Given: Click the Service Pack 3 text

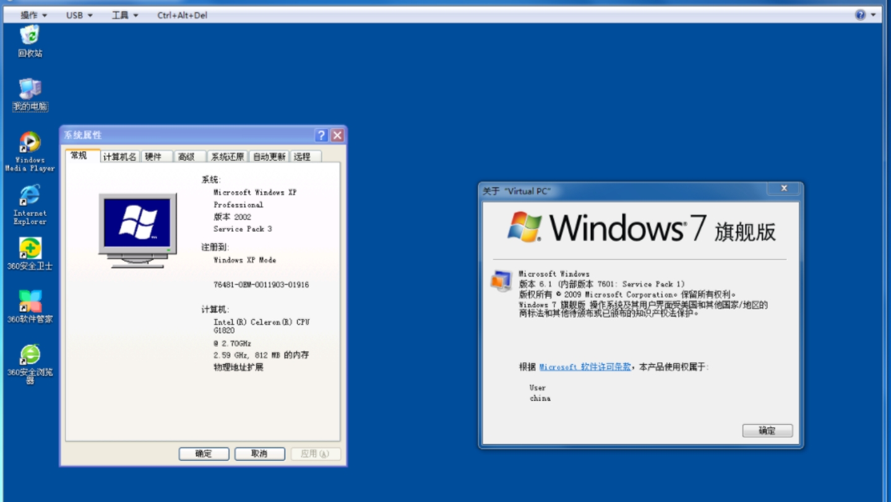Looking at the screenshot, I should pyautogui.click(x=243, y=229).
